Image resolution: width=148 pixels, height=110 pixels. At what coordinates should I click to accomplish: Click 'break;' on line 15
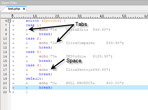[x=46, y=61]
